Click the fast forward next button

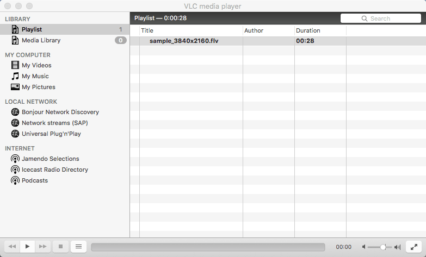pos(42,247)
